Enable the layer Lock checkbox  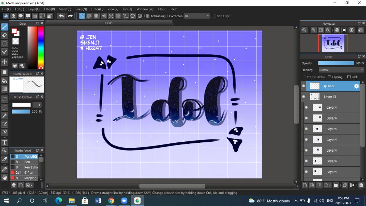pos(349,77)
